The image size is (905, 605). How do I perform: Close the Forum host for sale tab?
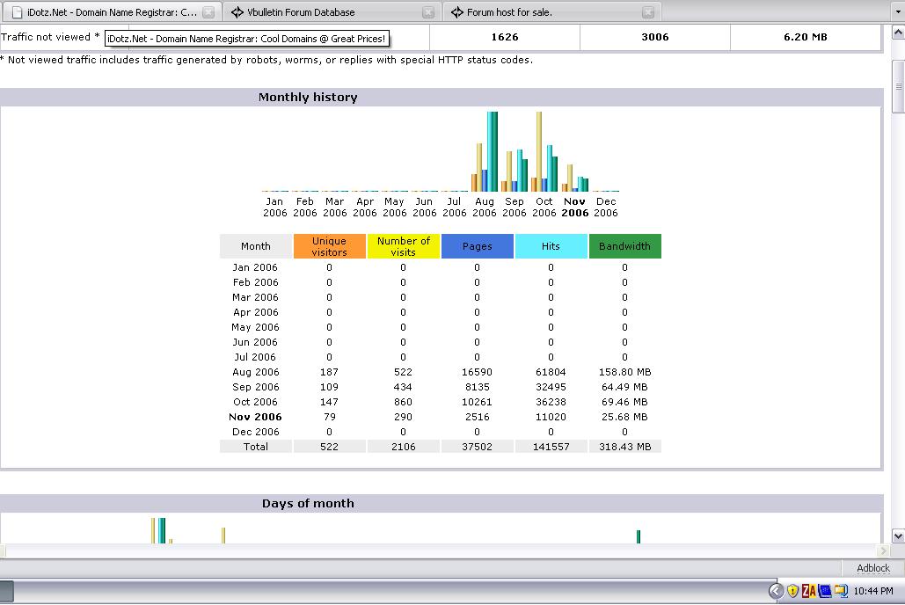[648, 12]
